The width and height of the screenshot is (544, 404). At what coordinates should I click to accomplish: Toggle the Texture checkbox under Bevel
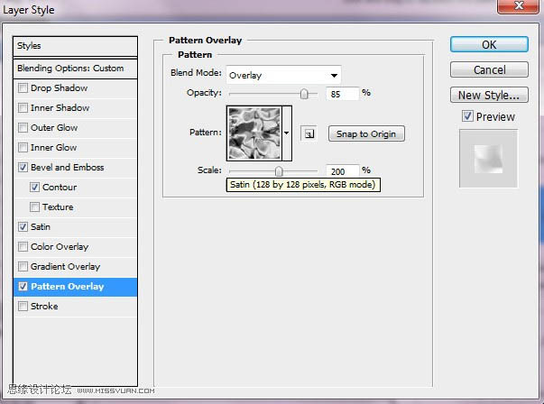click(x=34, y=207)
